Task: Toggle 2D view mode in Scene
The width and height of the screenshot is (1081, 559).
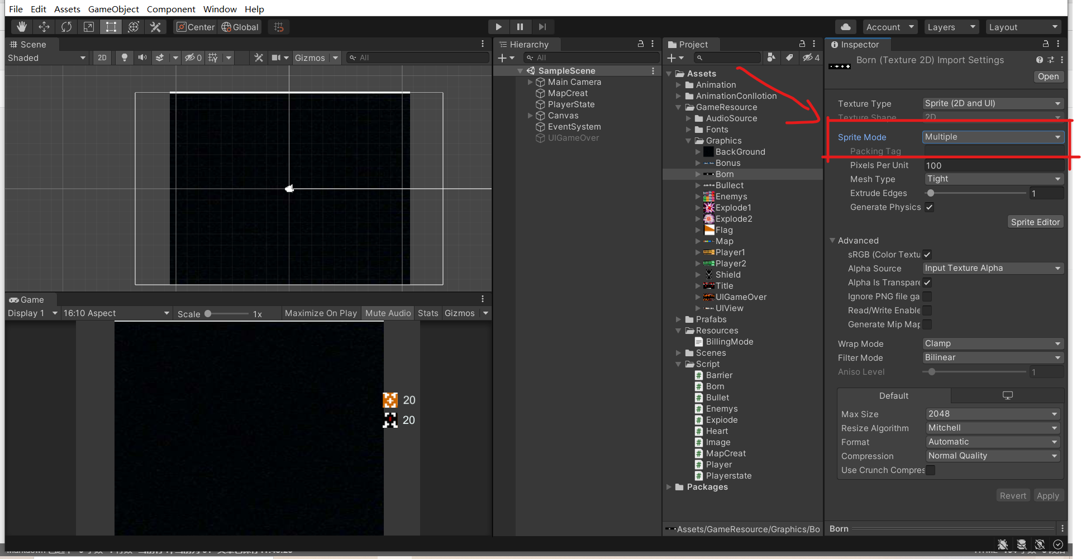Action: pyautogui.click(x=102, y=58)
